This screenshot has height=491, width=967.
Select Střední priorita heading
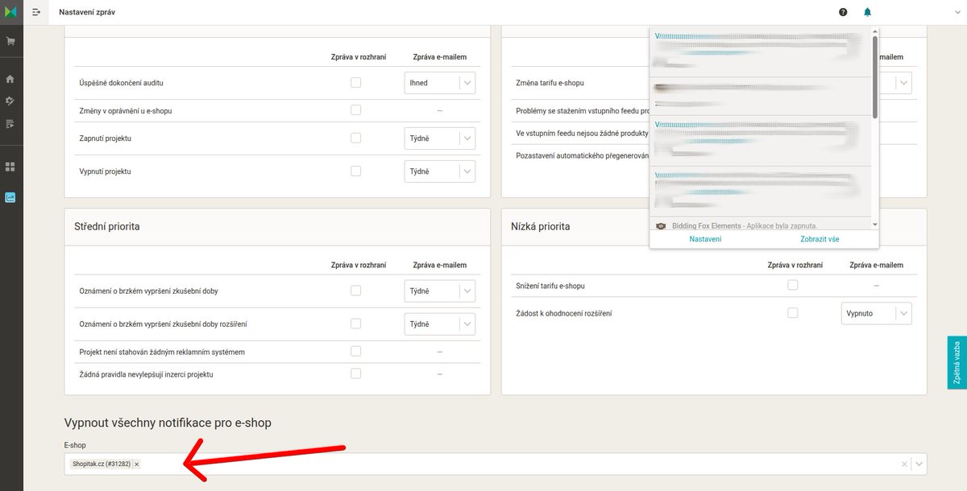click(109, 226)
